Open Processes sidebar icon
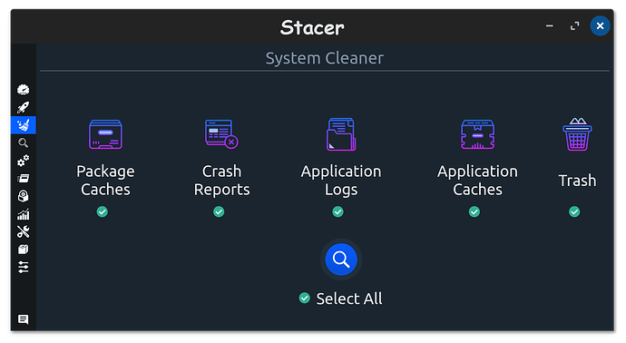This screenshot has width=626, height=343. click(x=24, y=178)
